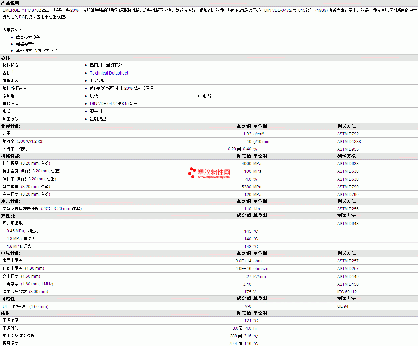The image size is (418, 346).
Task: Click the 填料/增强材料 row label
Action: (15, 88)
